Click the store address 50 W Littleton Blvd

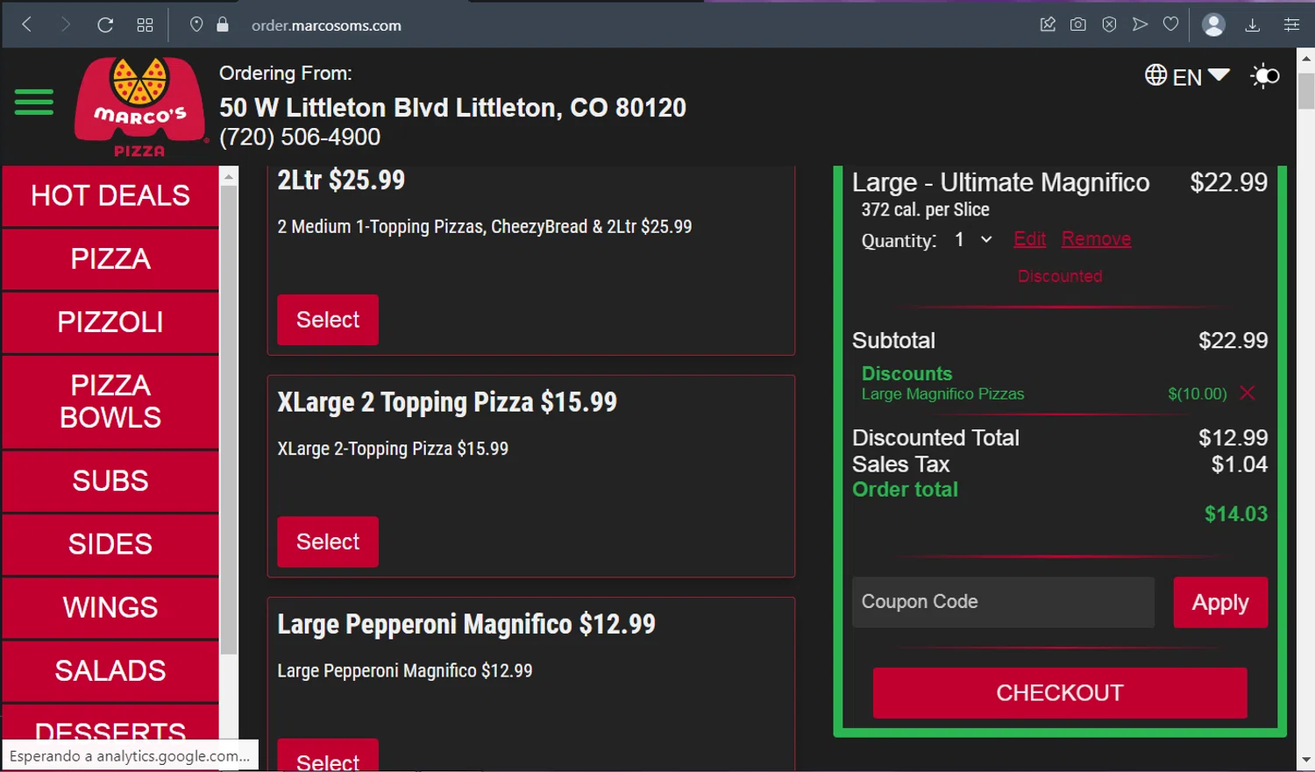tap(452, 108)
